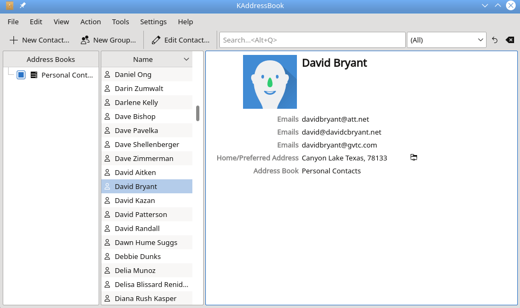Image resolution: width=520 pixels, height=308 pixels.
Task: Click the pin icon in title bar
Action: click(23, 5)
